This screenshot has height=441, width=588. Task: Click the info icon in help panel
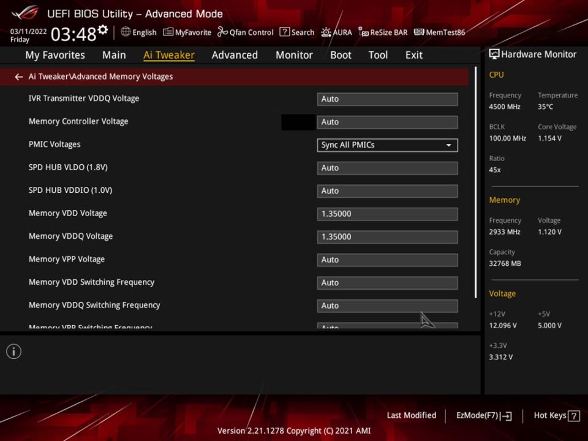point(14,352)
